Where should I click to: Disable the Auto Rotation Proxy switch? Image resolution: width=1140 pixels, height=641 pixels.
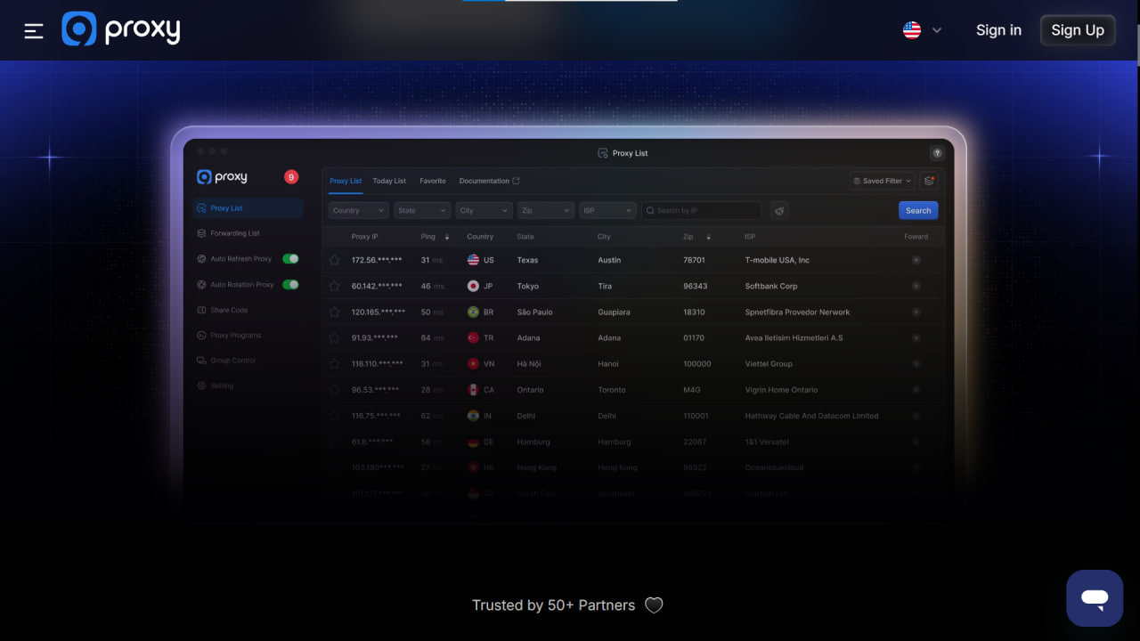tap(290, 285)
